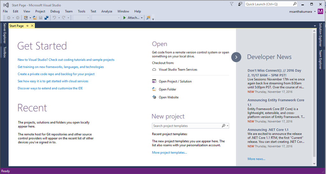Click the Open Project / Solution link
Image resolution: width=326 pixels, height=174 pixels.
(175, 81)
